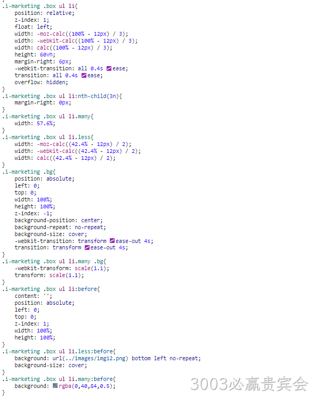The height and width of the screenshot is (397, 315).
Task: Open easing editor icon on -webkit-transition all 0.4s
Action: click(x=109, y=69)
